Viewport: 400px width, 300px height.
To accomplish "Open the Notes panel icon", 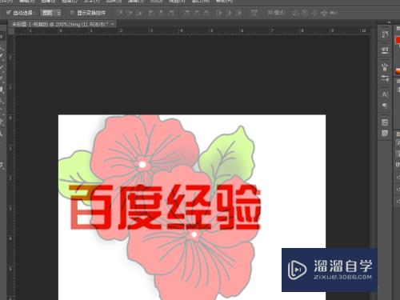I will tap(385, 133).
